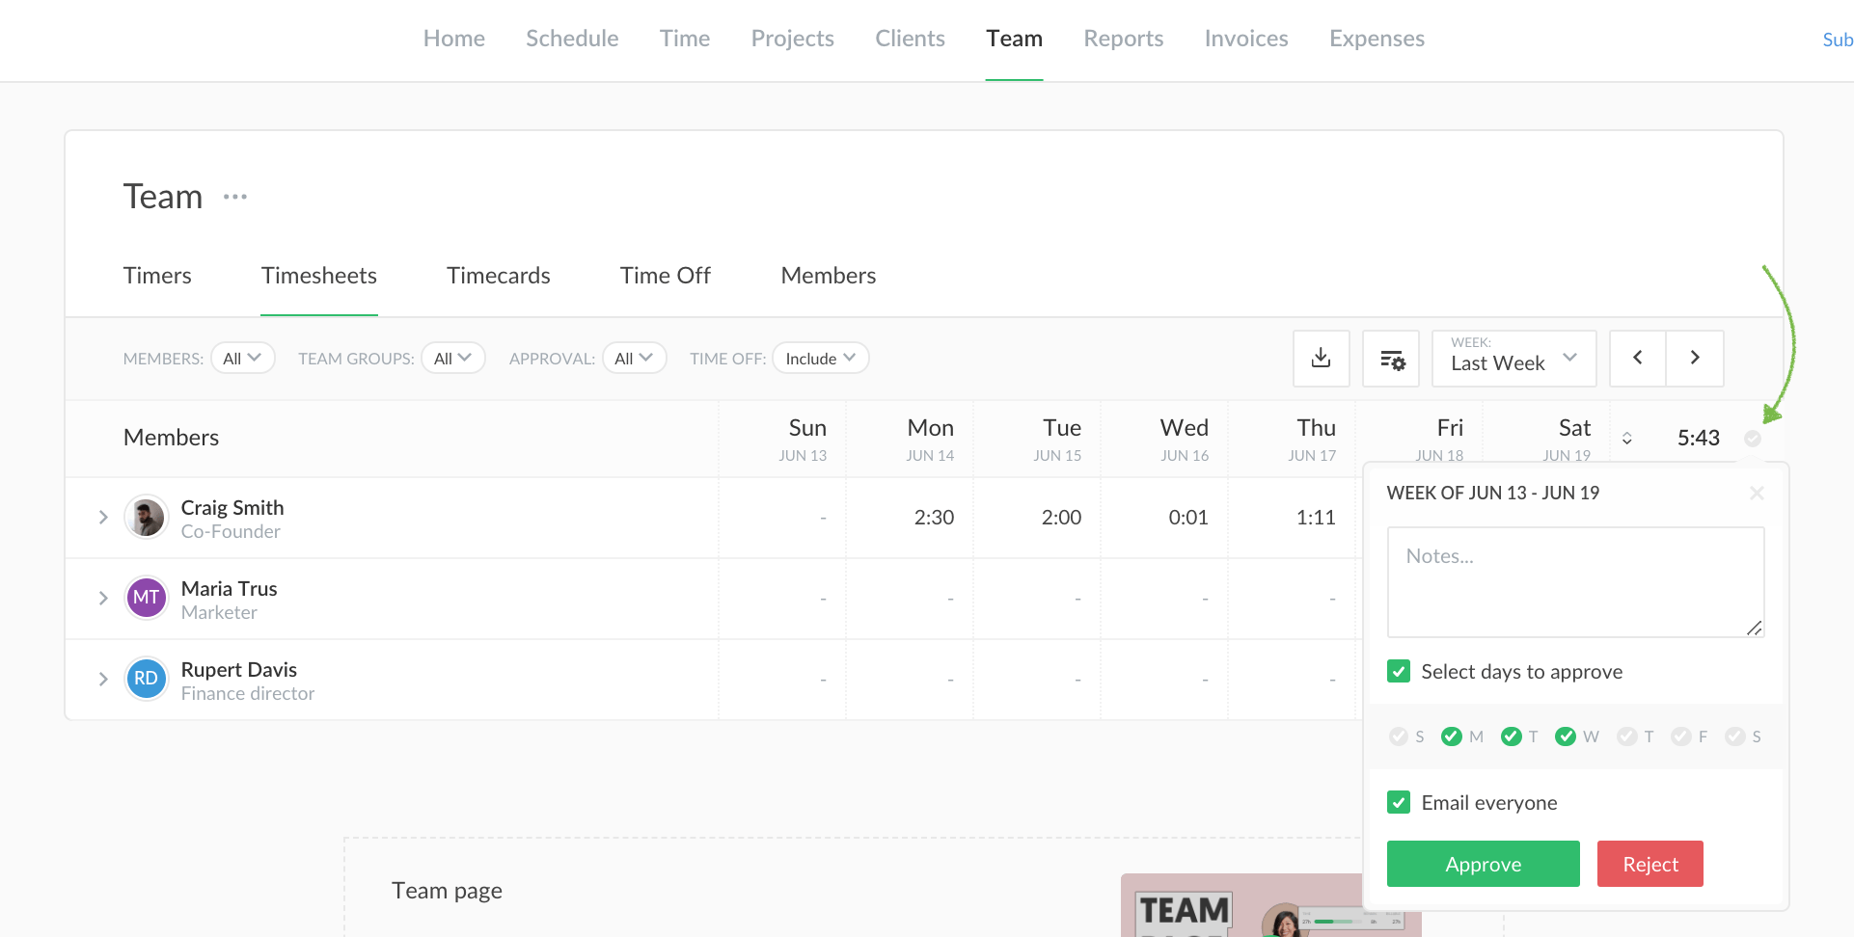This screenshot has width=1854, height=937.
Task: Open the table column settings icon
Action: click(x=1391, y=358)
